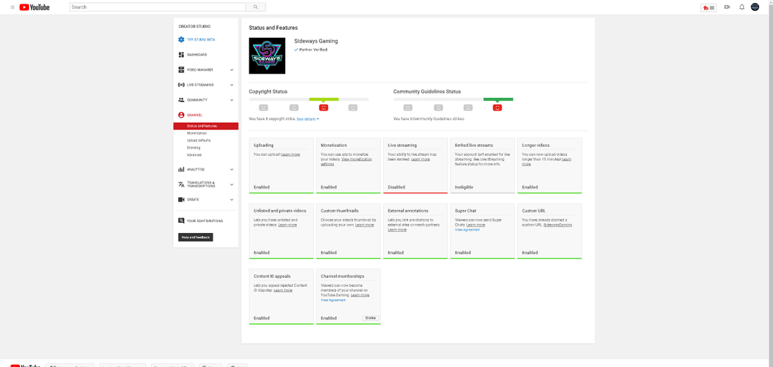Click the Create camera icon
The height and width of the screenshot is (367, 773).
point(181,200)
